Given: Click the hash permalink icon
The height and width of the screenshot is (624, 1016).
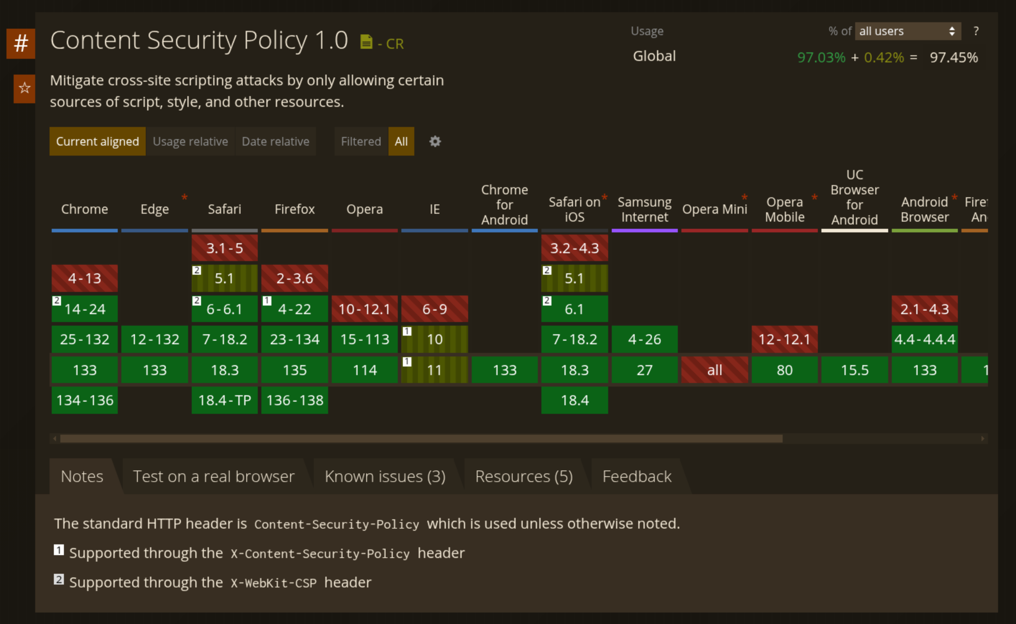Looking at the screenshot, I should tap(21, 43).
